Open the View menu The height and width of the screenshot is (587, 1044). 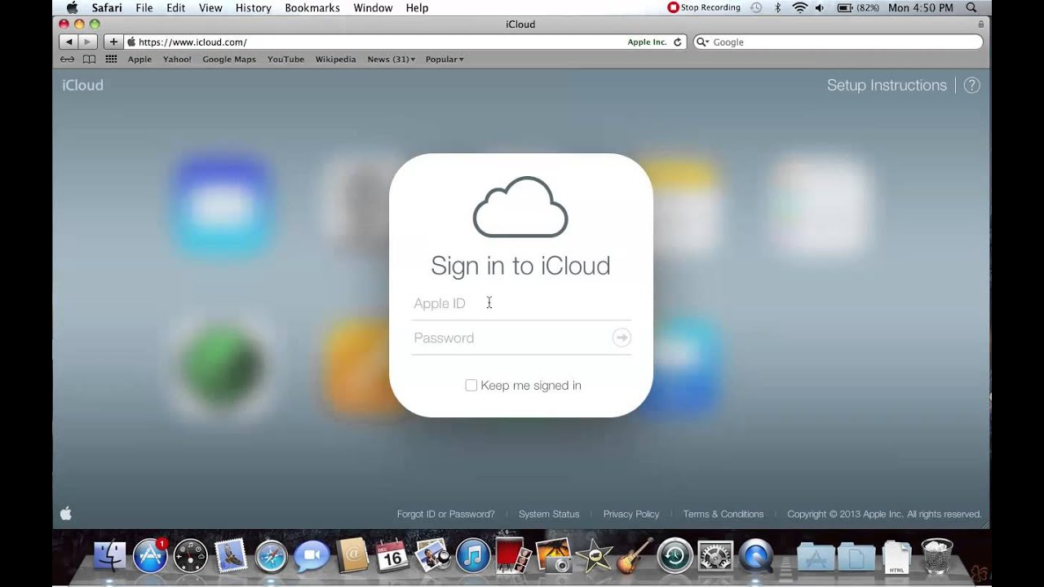pyautogui.click(x=210, y=7)
